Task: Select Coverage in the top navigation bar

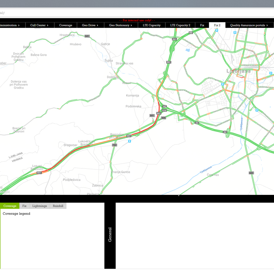Action: point(65,25)
